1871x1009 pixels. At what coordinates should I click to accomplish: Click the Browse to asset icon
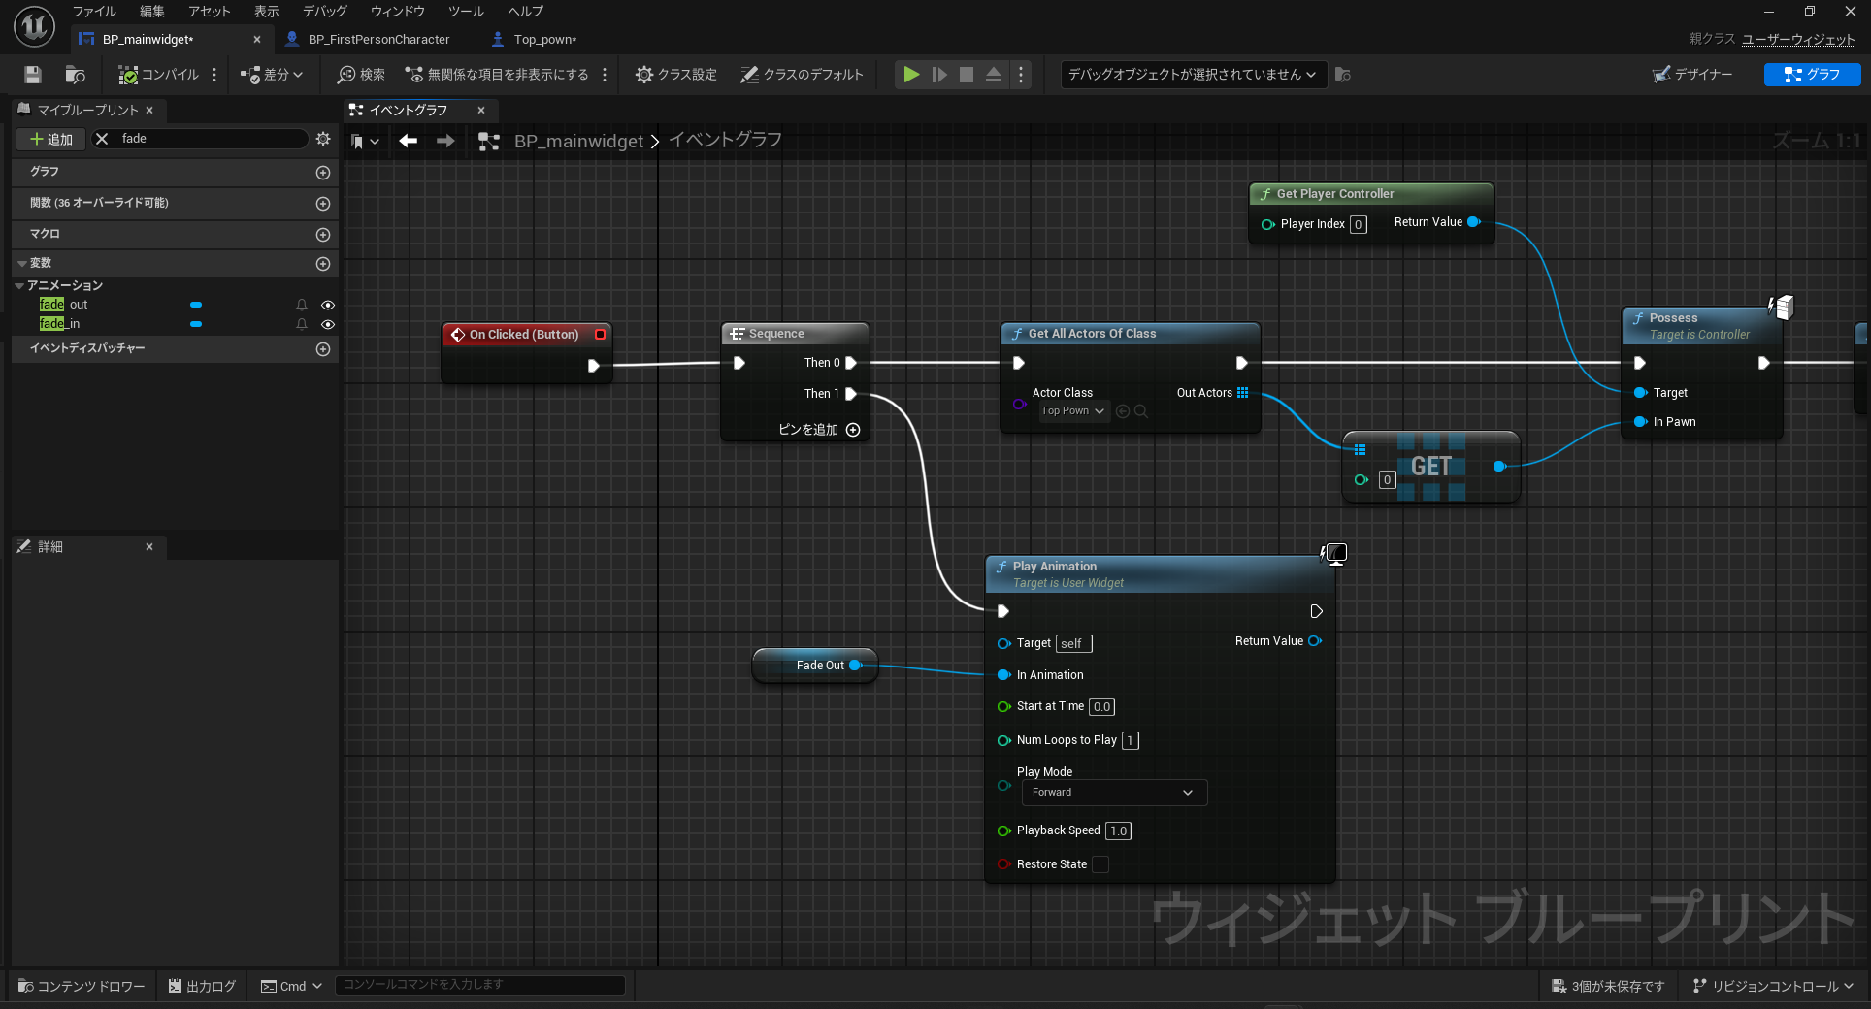click(x=75, y=75)
